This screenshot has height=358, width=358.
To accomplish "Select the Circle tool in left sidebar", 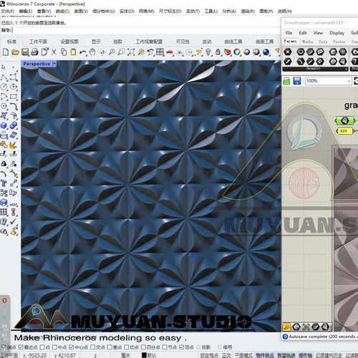I will click(x=4, y=87).
